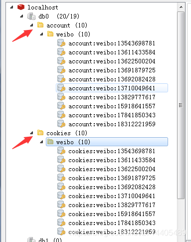Screen dimensions: 191x242
Task: Open key cookies:weibo:17841850343
Action: tap(112, 223)
